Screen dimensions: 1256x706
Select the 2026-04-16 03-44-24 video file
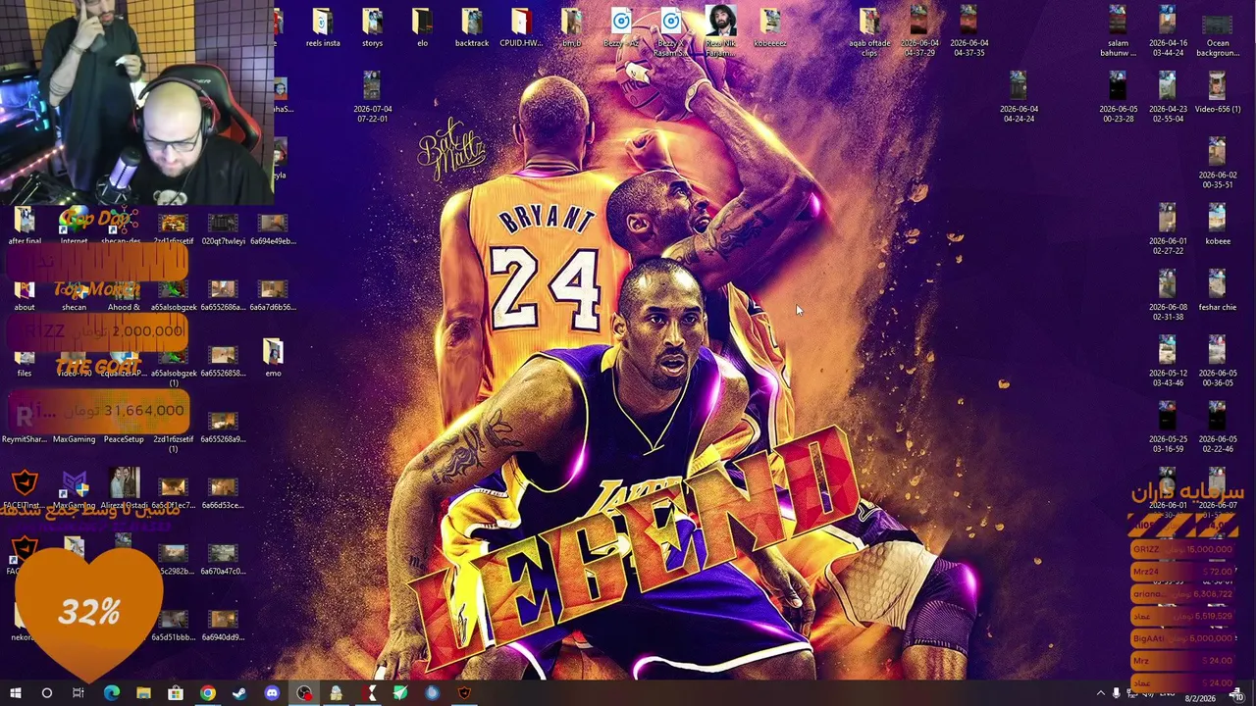1168,32
